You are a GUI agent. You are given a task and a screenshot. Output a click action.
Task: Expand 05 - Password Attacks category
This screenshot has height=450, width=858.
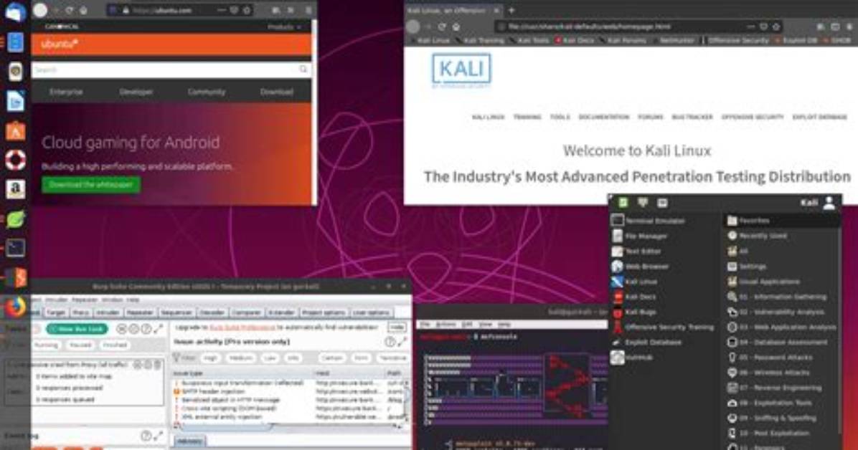(x=770, y=358)
